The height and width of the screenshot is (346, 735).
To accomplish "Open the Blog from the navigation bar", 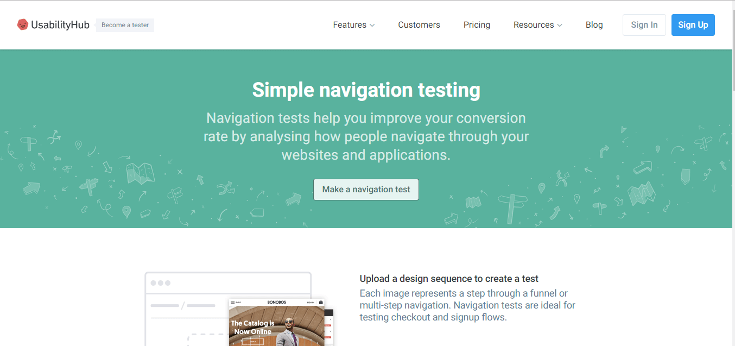I will coord(594,25).
